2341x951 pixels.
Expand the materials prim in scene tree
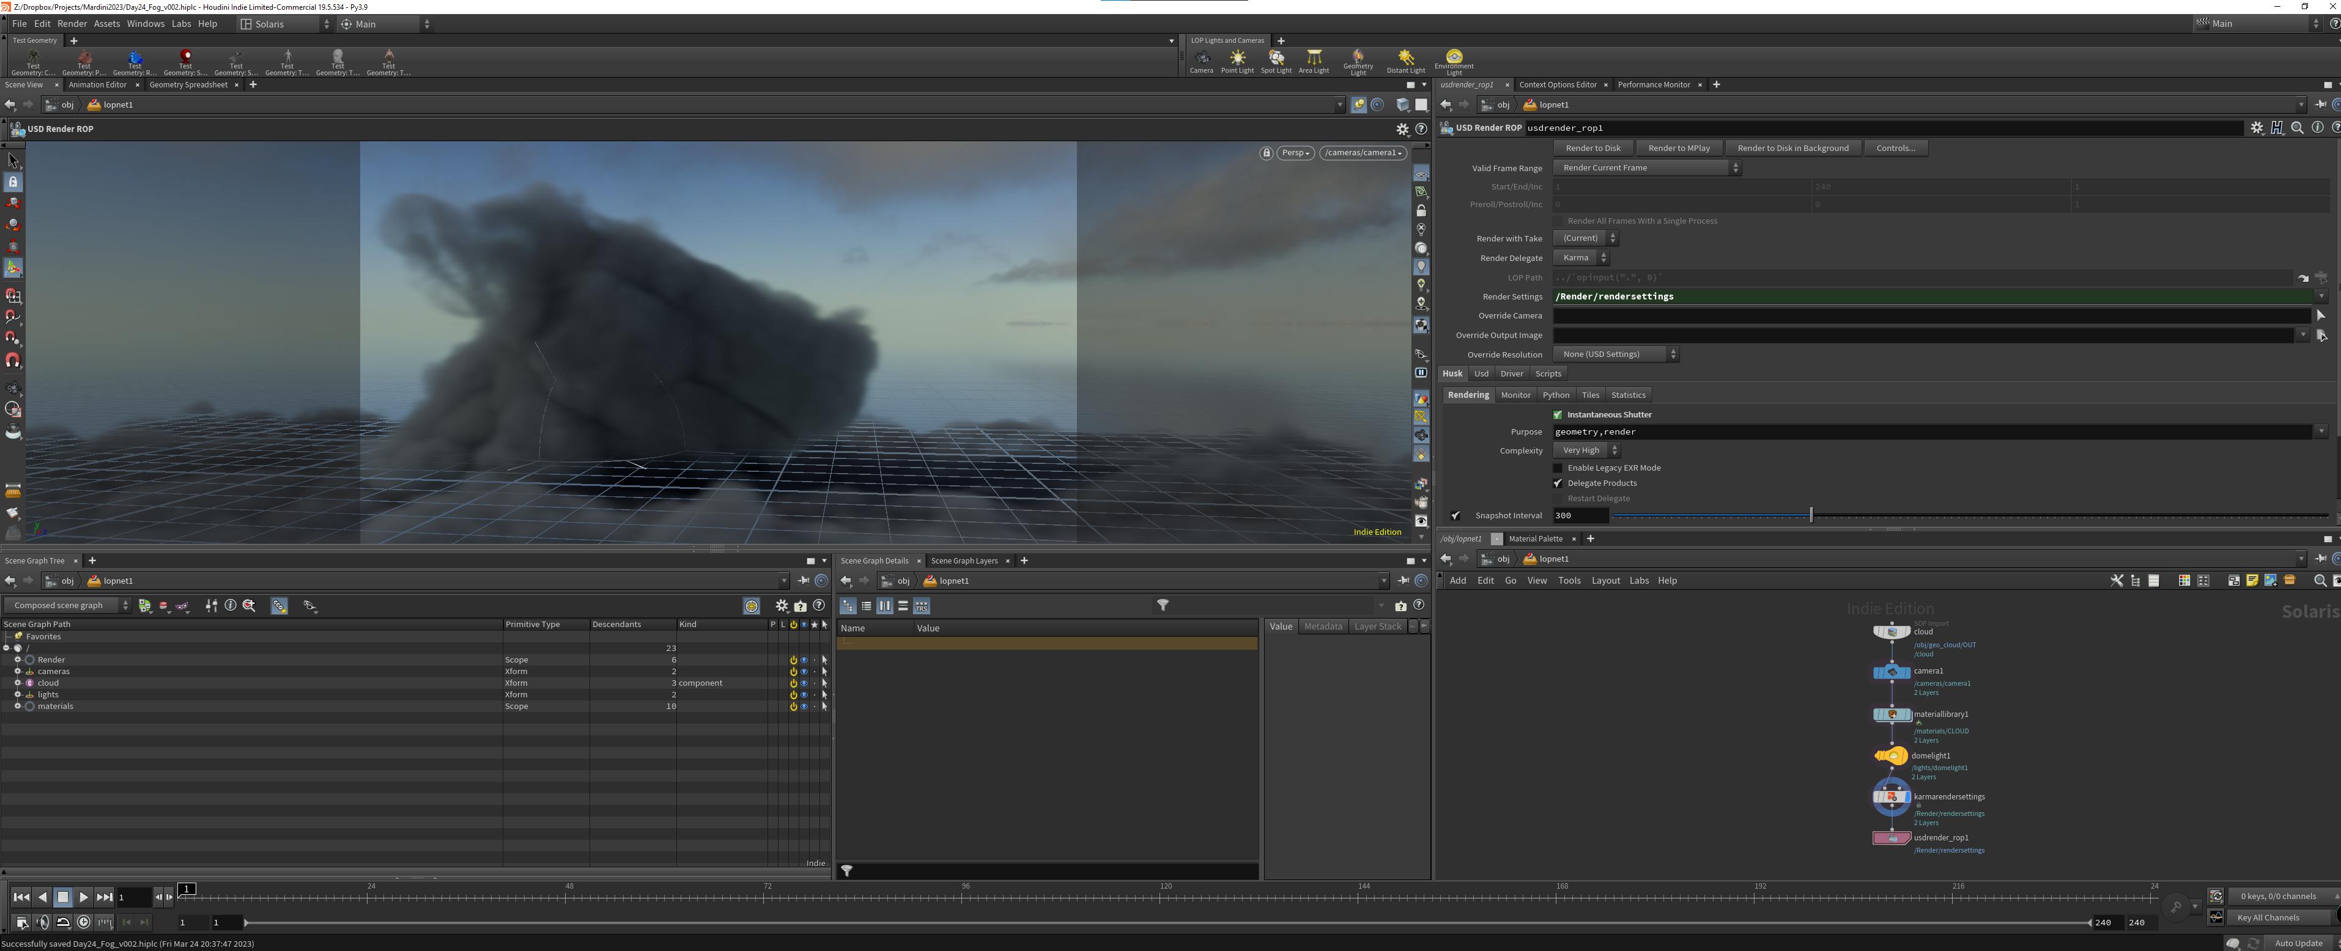[x=17, y=707]
